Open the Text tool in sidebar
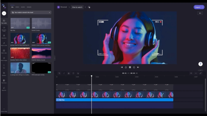 4,66
